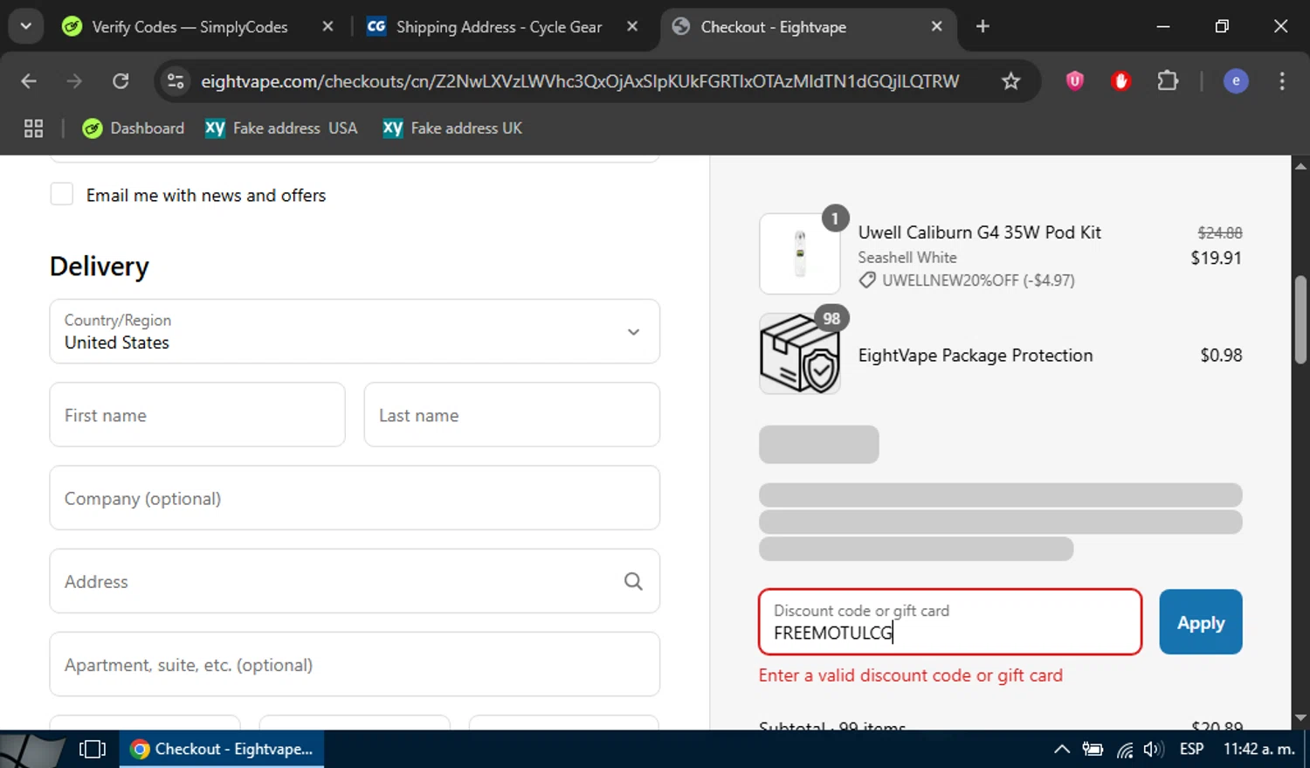Reload the checkout page
The width and height of the screenshot is (1310, 768).
click(121, 81)
